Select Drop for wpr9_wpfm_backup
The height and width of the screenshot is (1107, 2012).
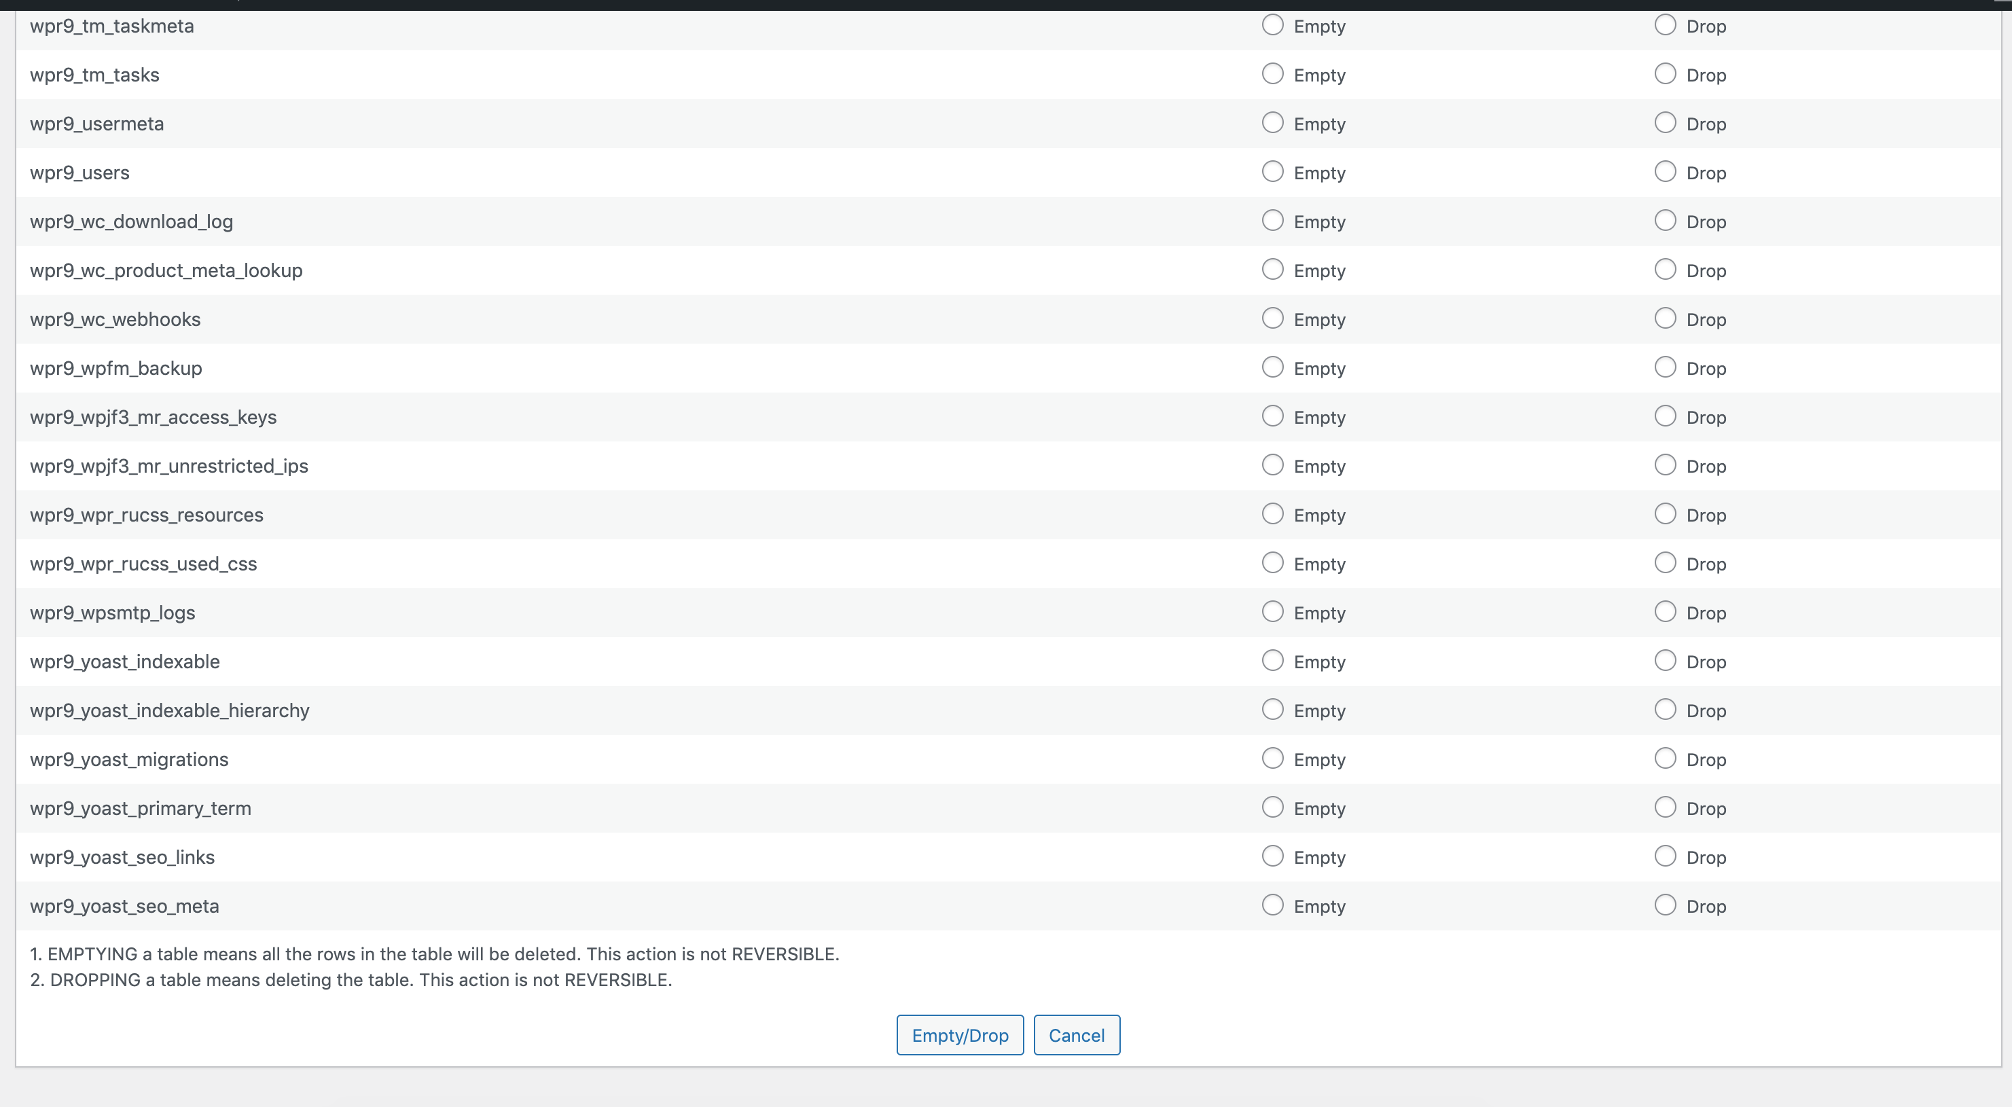click(x=1665, y=367)
